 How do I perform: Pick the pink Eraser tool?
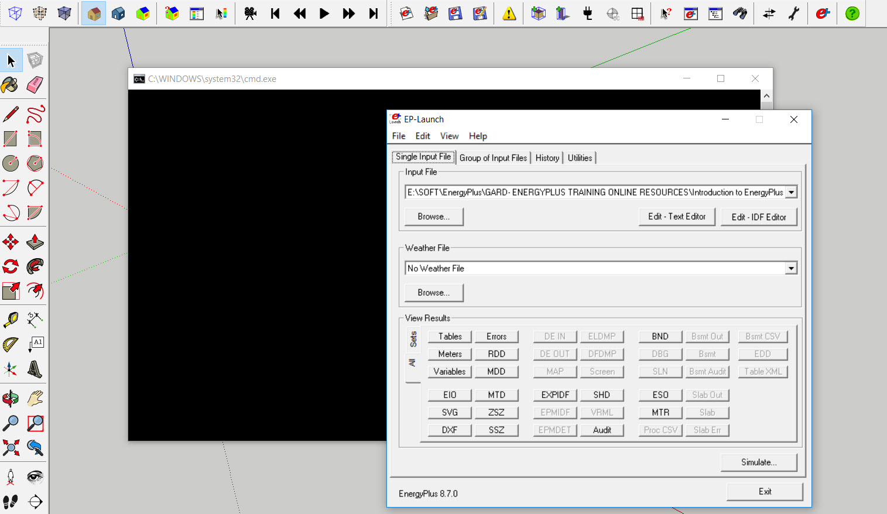[x=35, y=85]
